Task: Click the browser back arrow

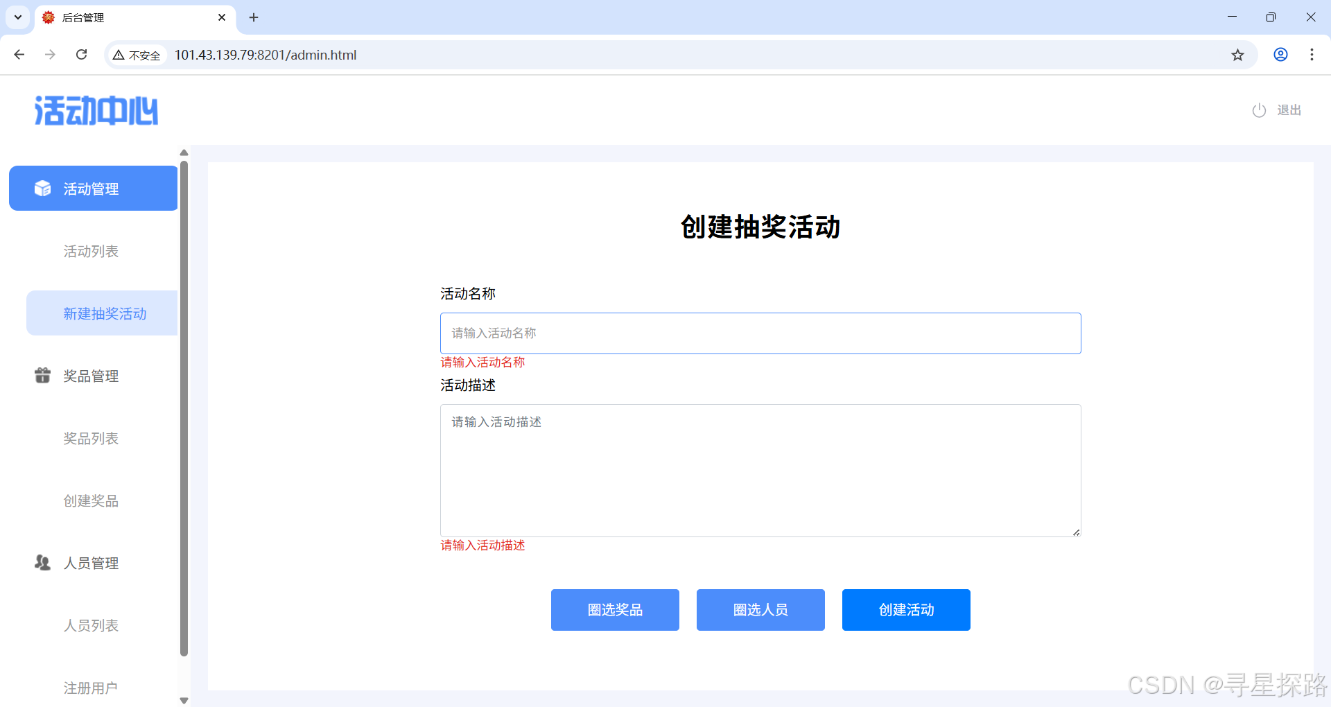Action: pos(19,55)
